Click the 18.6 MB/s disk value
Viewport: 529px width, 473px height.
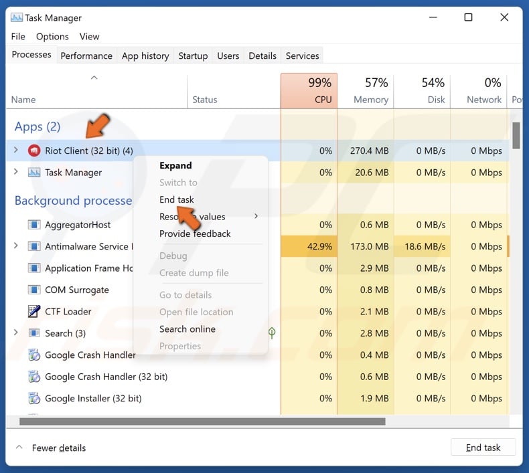(x=425, y=246)
